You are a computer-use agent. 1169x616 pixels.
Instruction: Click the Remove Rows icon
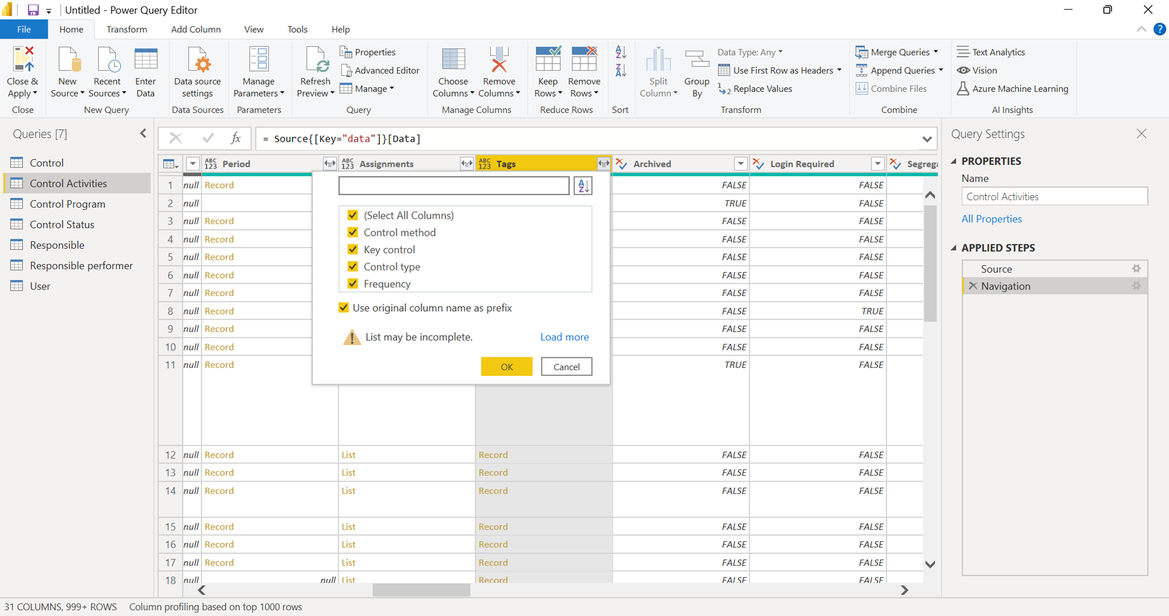tap(584, 60)
